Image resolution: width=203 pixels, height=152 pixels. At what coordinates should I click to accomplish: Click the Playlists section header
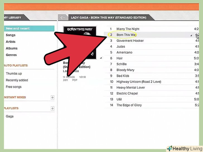pyautogui.click(x=11, y=108)
